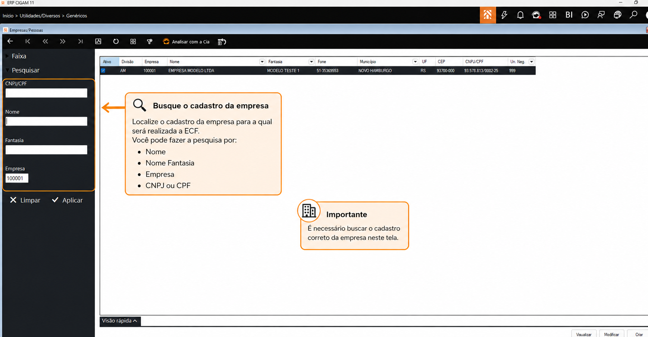Click Genéricos in the breadcrumb
The width and height of the screenshot is (648, 337).
coord(76,16)
